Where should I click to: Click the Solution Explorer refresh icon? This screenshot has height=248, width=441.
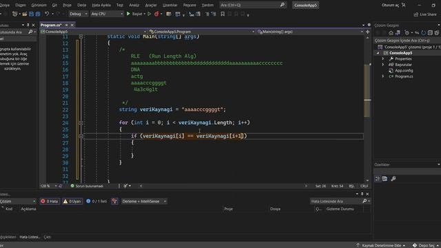tap(423, 33)
